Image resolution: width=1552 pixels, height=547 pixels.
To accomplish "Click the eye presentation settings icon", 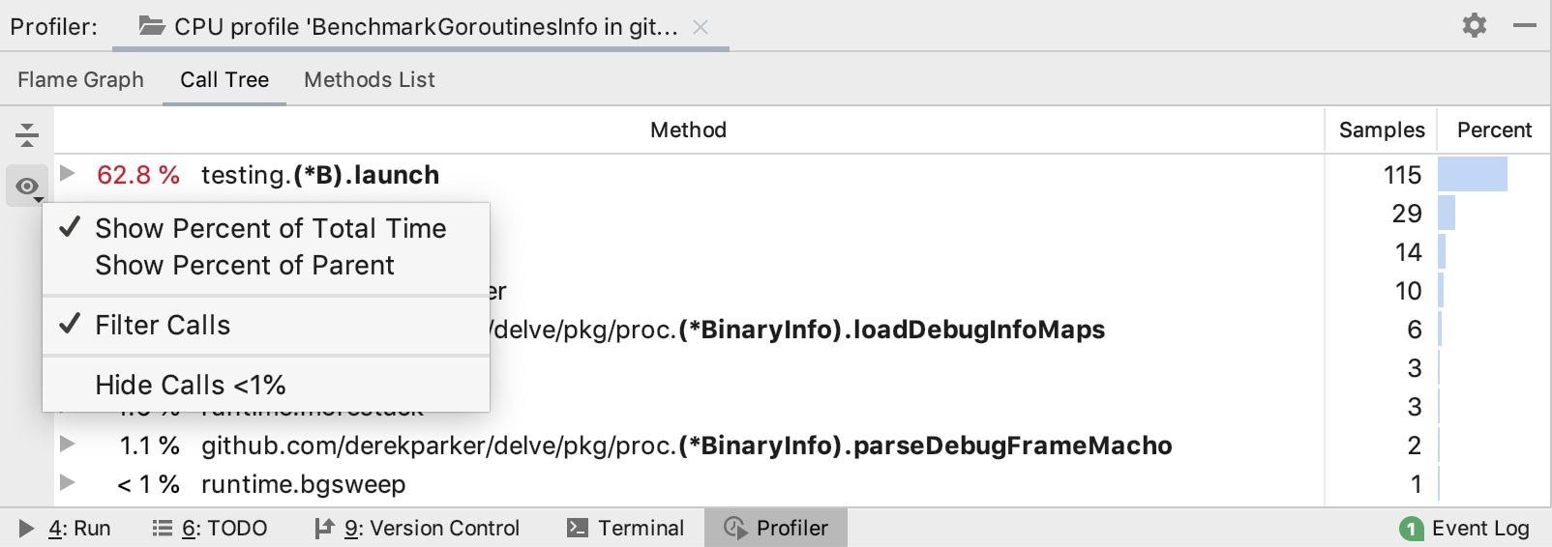I will [27, 187].
